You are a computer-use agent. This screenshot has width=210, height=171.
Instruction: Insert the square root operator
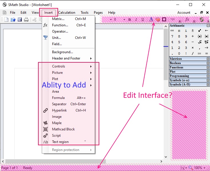click(200, 42)
